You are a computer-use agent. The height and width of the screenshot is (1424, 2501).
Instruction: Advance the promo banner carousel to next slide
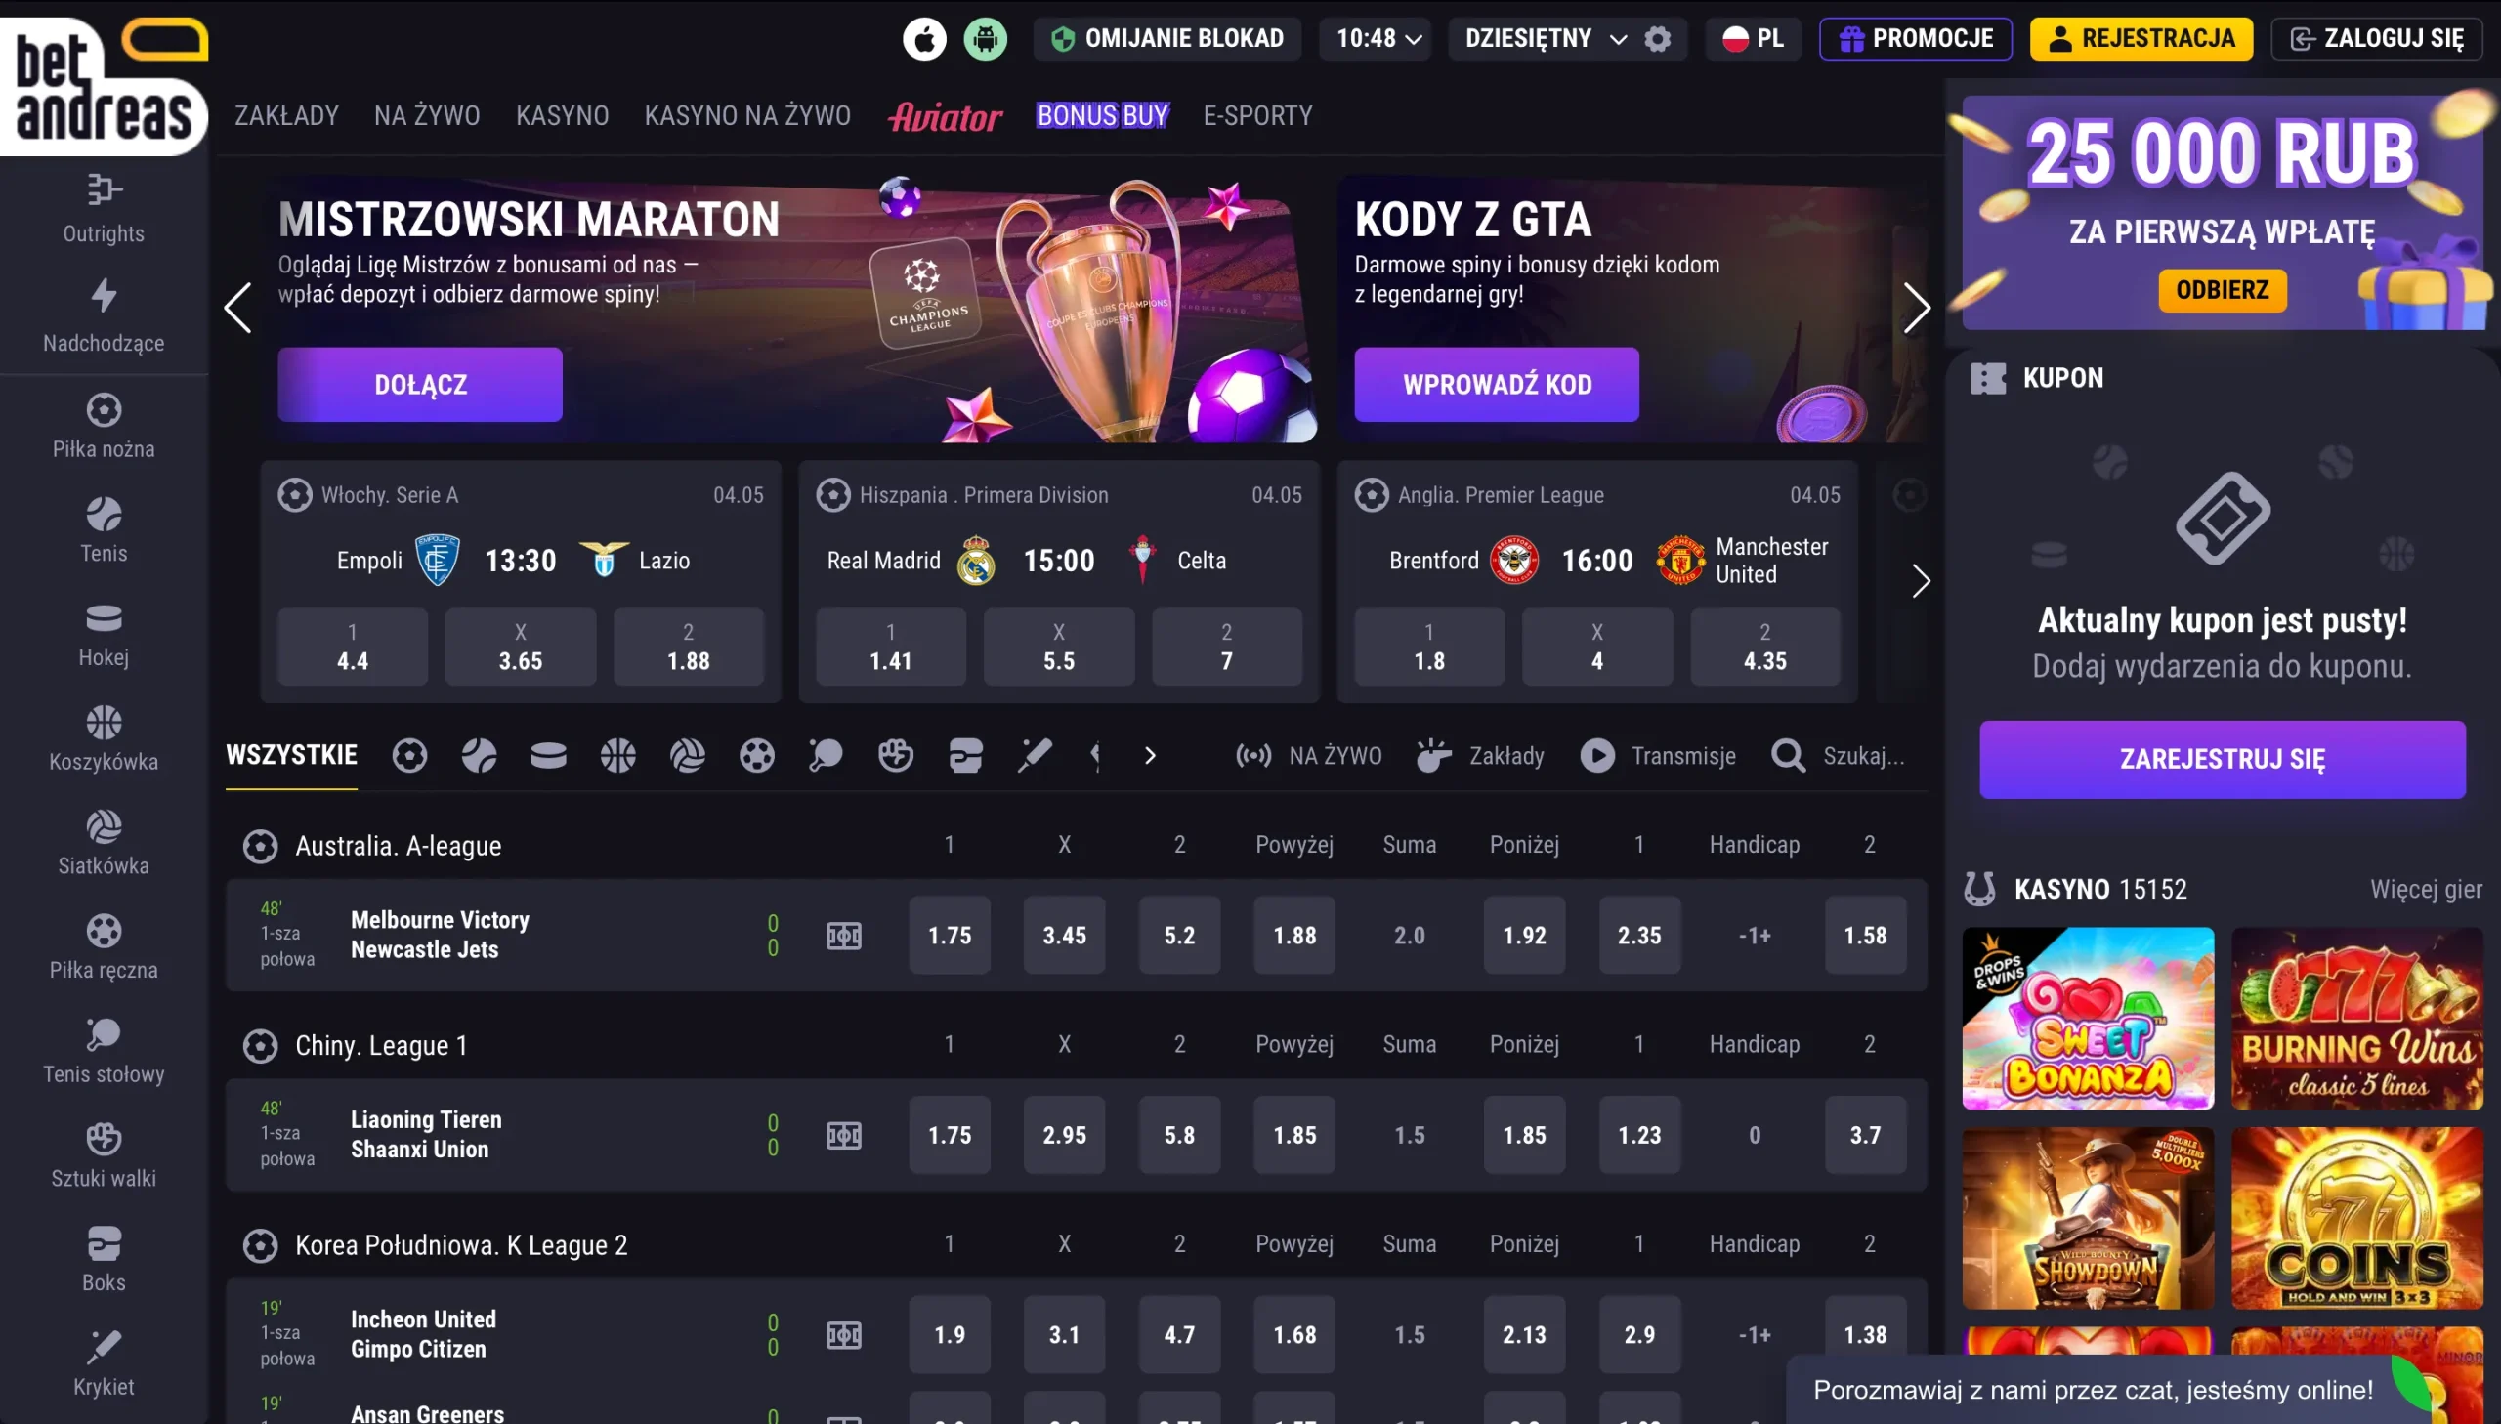1916,308
